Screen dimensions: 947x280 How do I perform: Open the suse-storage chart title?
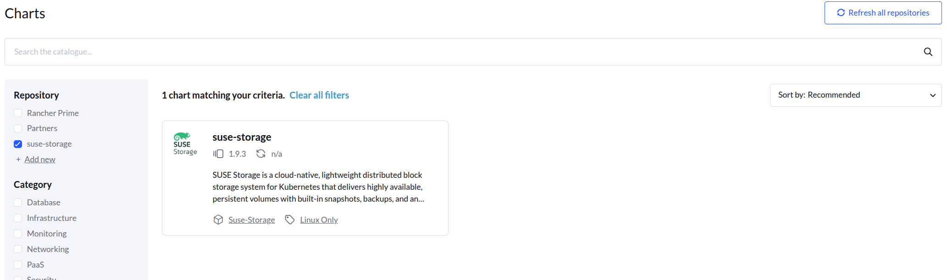point(242,137)
